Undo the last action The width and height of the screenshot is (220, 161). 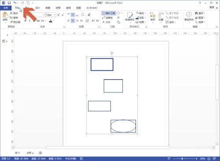click(x=15, y=3)
